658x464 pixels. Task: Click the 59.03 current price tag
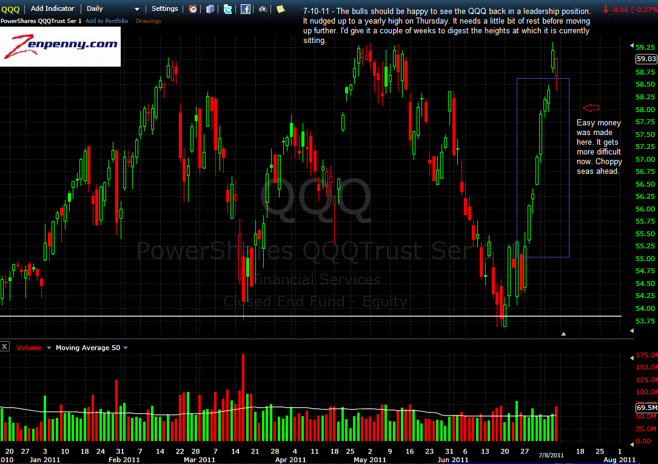click(646, 59)
